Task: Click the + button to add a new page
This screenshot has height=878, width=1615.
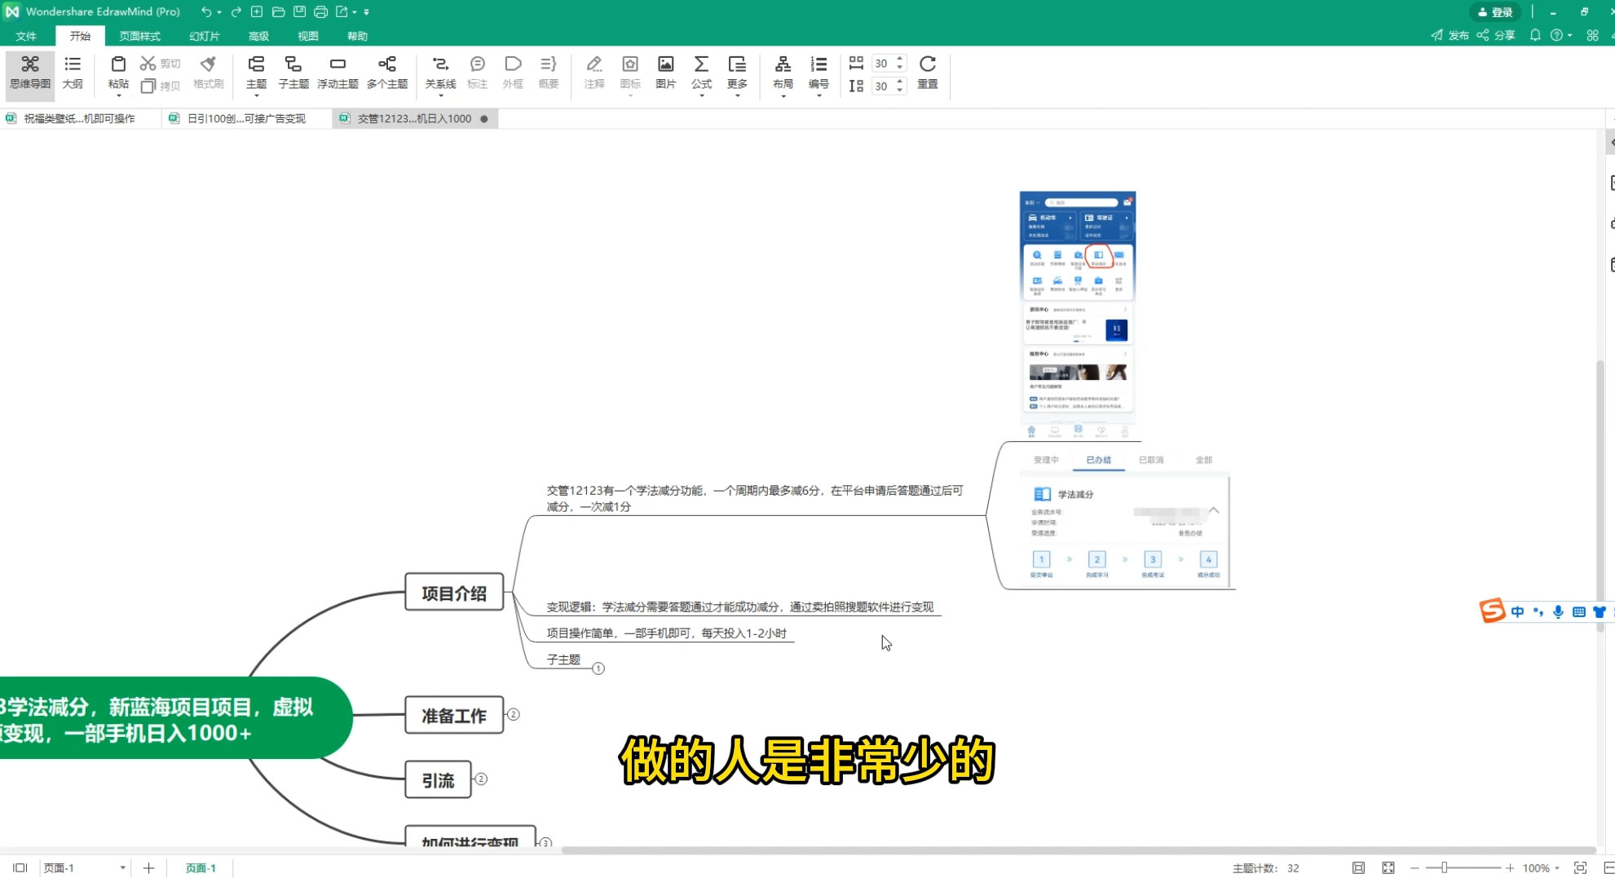Action: [148, 867]
